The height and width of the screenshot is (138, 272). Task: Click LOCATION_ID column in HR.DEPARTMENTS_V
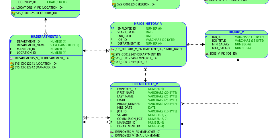26,53
